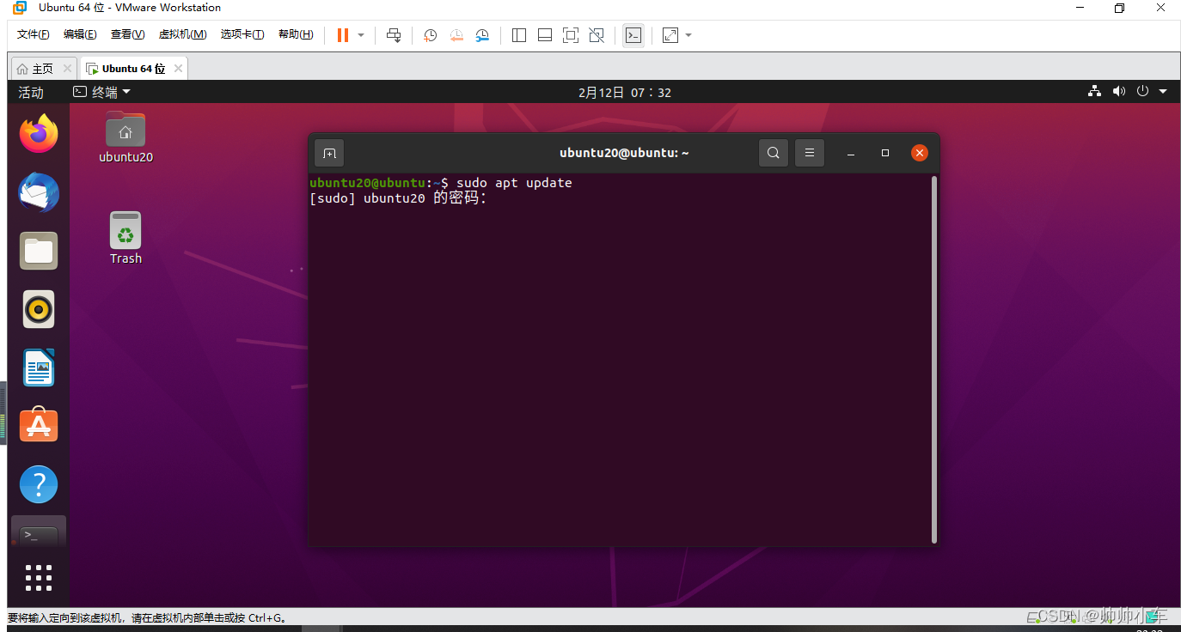Open the clock showing 2月12日 07:32

coord(625,92)
